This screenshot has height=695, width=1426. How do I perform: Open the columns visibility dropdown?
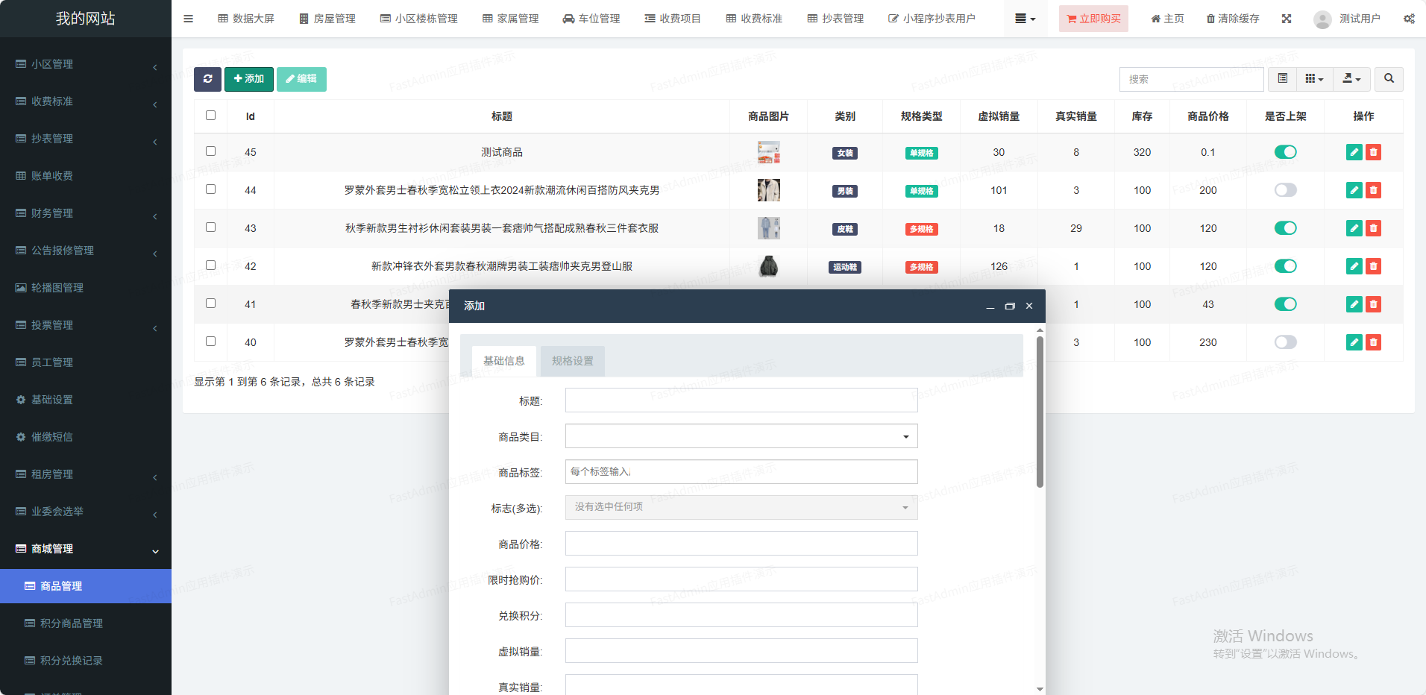[x=1314, y=79]
